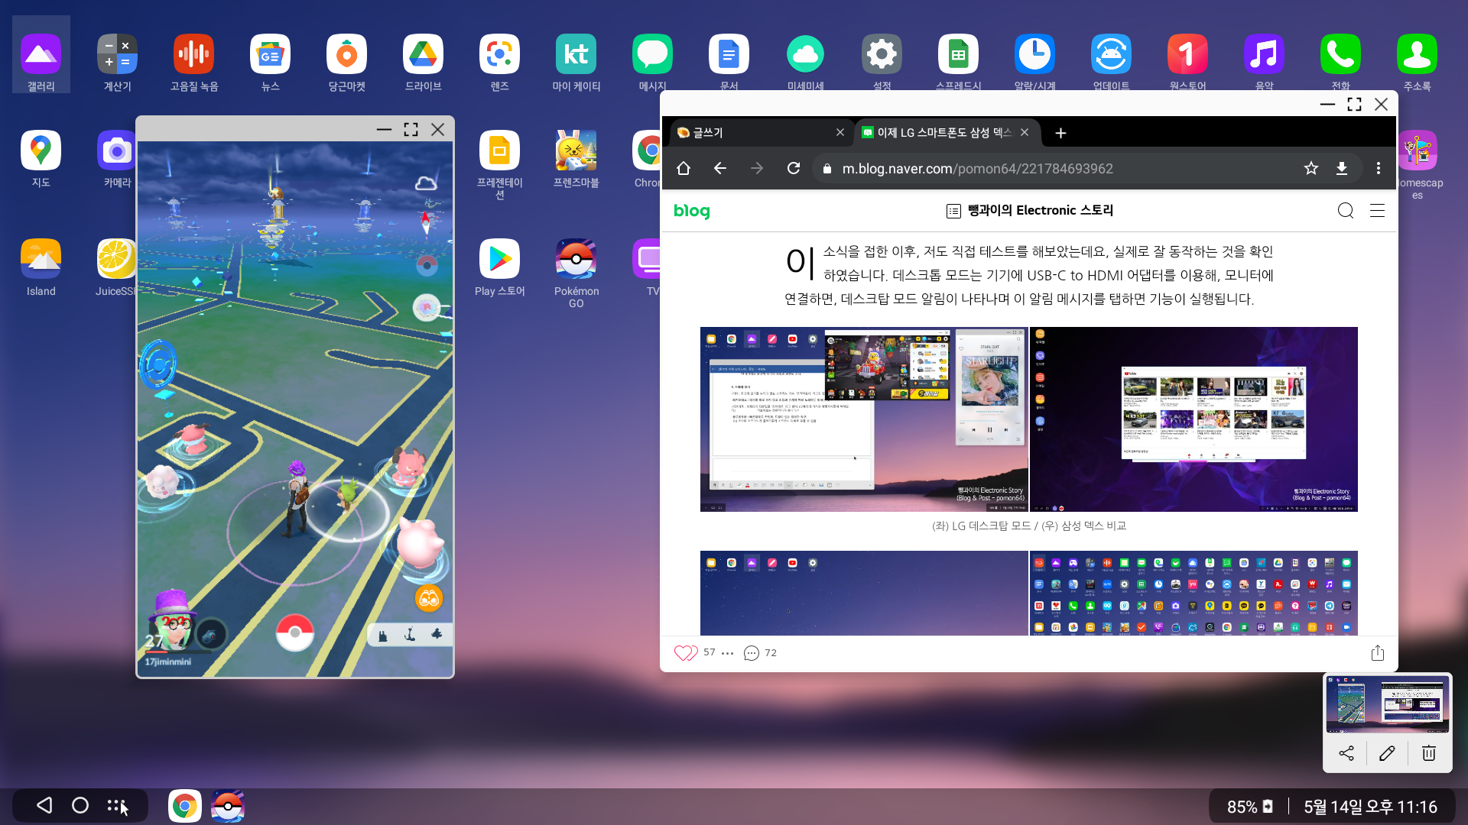Click the Naver blog logo link
1468x825 pixels.
[691, 211]
